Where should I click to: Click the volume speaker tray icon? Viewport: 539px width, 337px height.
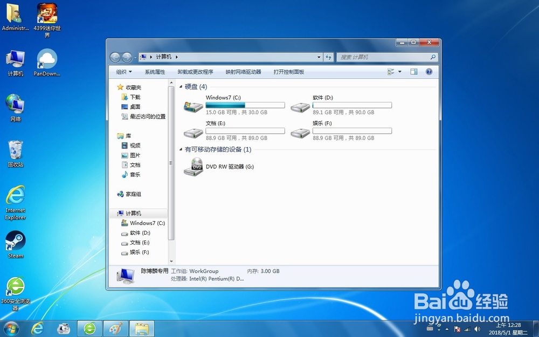tap(477, 329)
